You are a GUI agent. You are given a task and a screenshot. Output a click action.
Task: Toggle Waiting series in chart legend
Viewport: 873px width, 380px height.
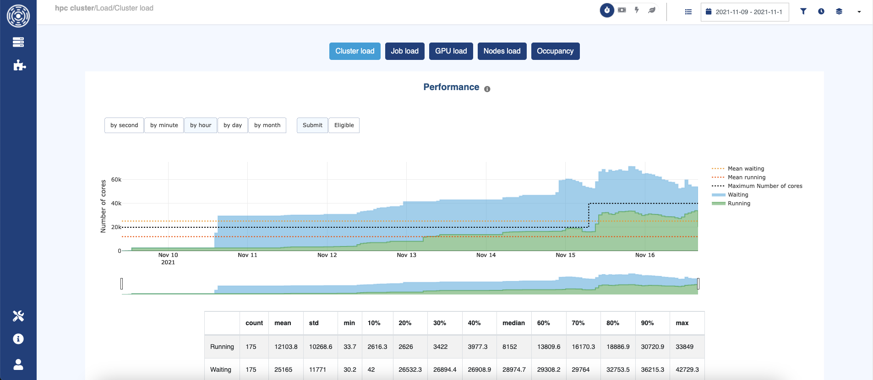[737, 195]
